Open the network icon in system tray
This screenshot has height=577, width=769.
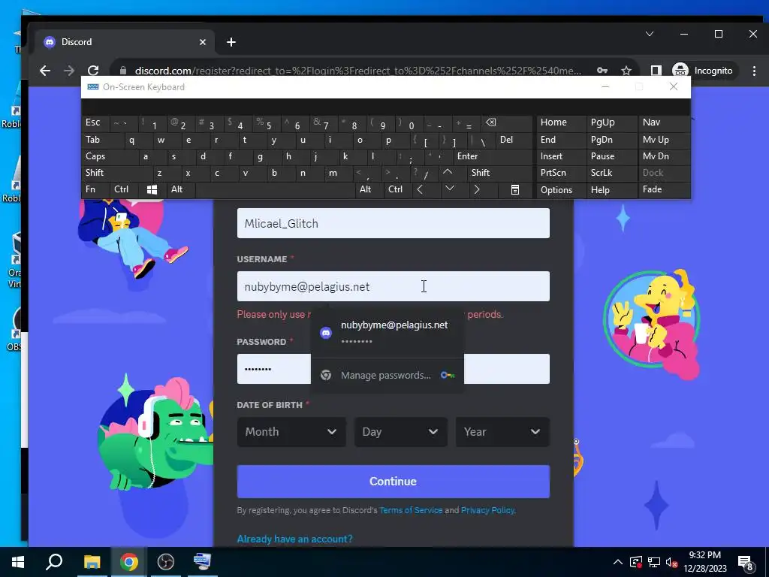654,563
